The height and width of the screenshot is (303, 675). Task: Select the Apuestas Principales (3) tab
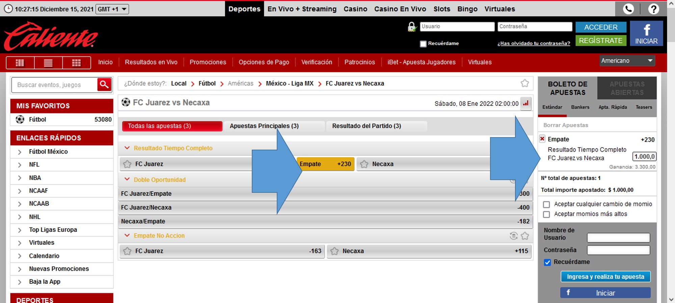[274, 126]
